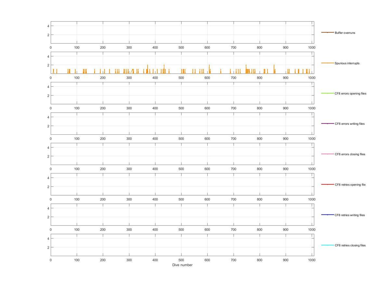Click the 200 tick under the CF8 errors closing plot

(x=103, y=169)
